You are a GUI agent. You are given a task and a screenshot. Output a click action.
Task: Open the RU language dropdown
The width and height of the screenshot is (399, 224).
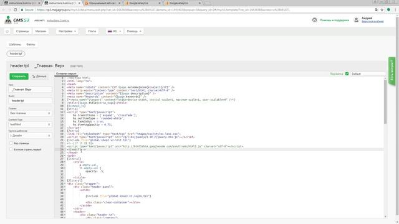coord(114,31)
